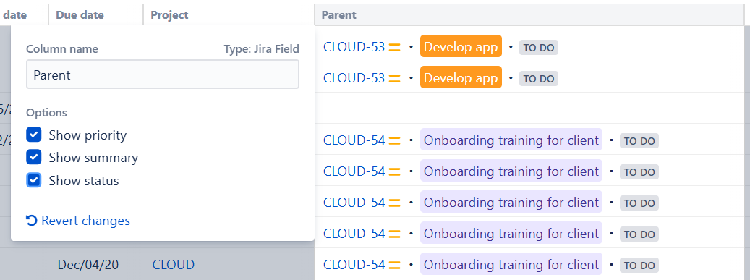Click the Revert changes link
The height and width of the screenshot is (280, 750).
(x=78, y=221)
